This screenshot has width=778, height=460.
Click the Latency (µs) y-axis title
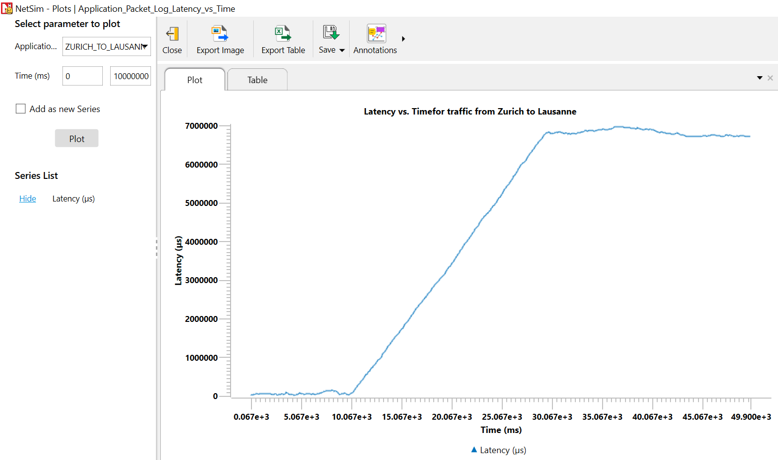coord(179,260)
